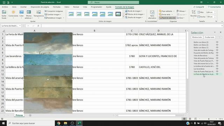The width and height of the screenshot is (224, 126).
Task: Hide Bufón con libros (1) object
Action: coord(217,48)
